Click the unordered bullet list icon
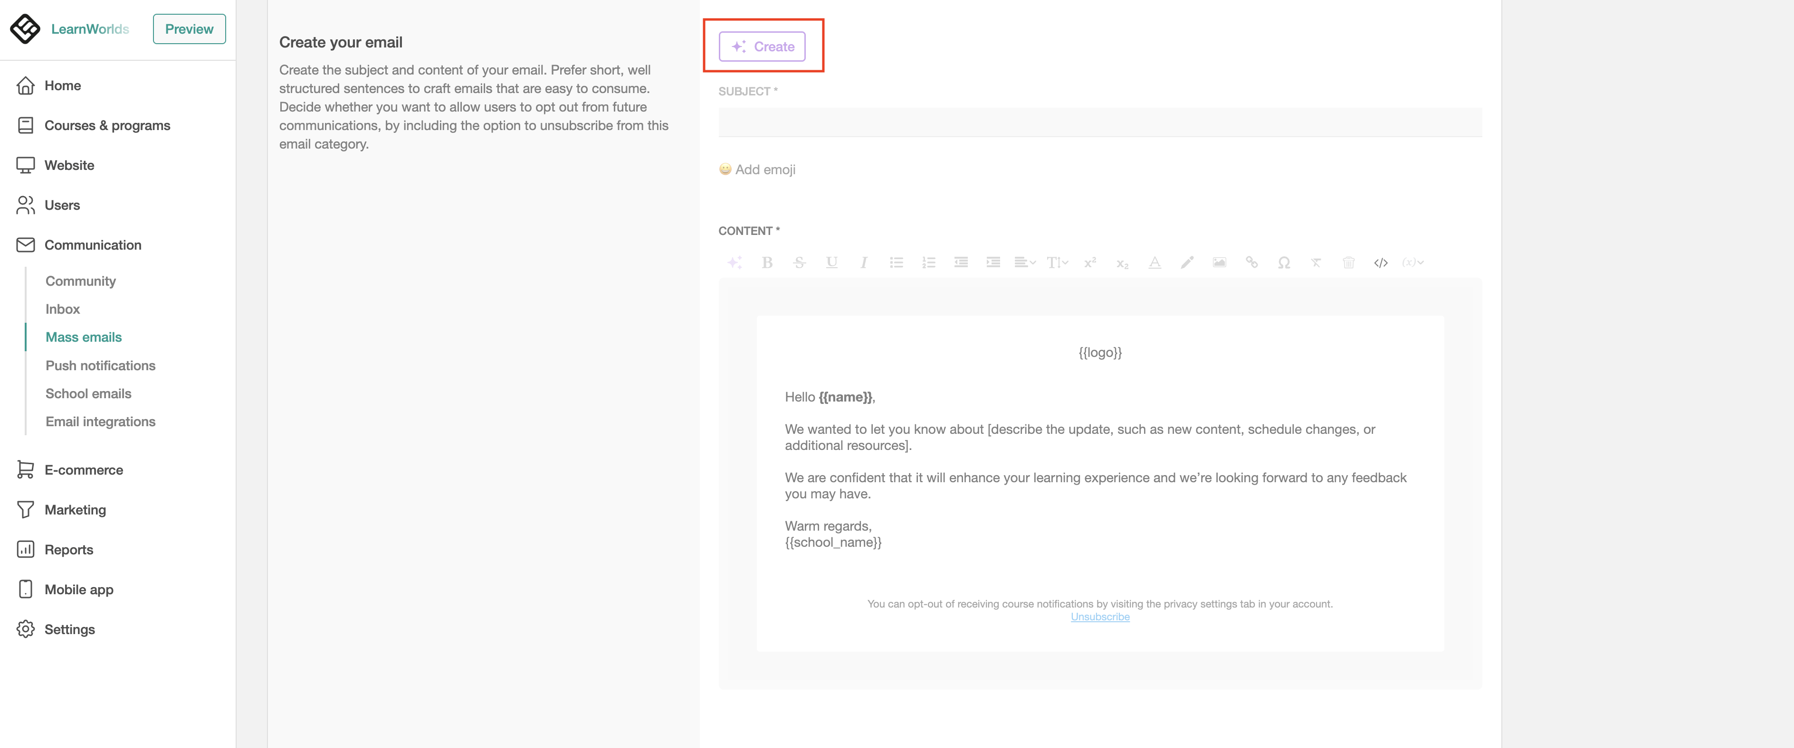 [896, 262]
